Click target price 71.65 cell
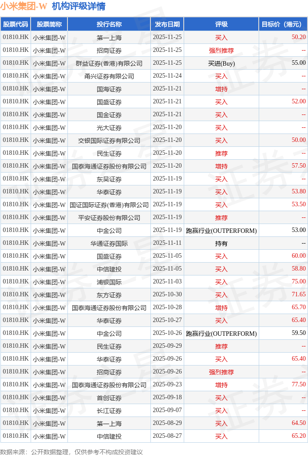This screenshot has height=456, width=308. pos(283,295)
